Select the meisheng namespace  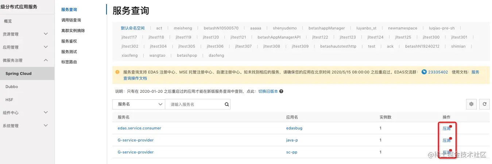183,28
